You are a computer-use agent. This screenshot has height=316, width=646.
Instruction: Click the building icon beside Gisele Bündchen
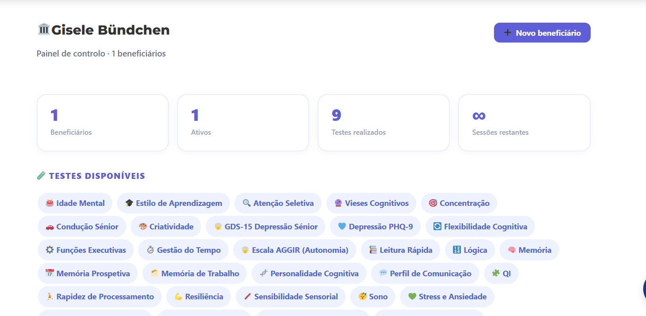pyautogui.click(x=43, y=29)
